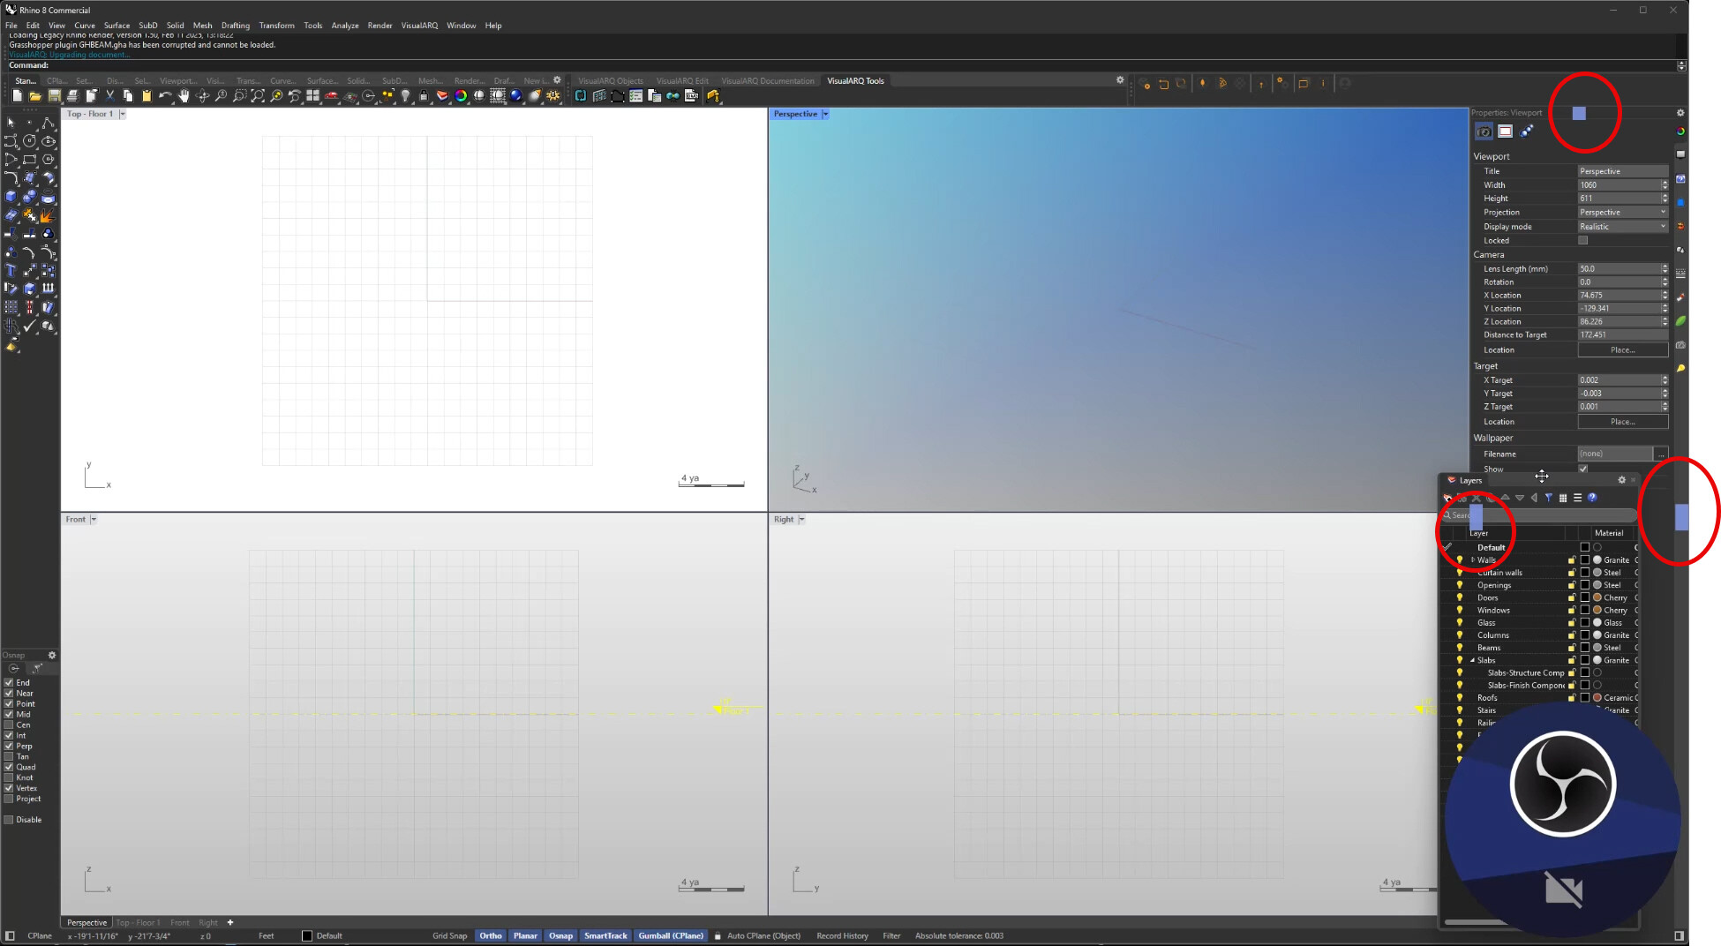
Task: Open the Analyze menu
Action: click(x=345, y=26)
